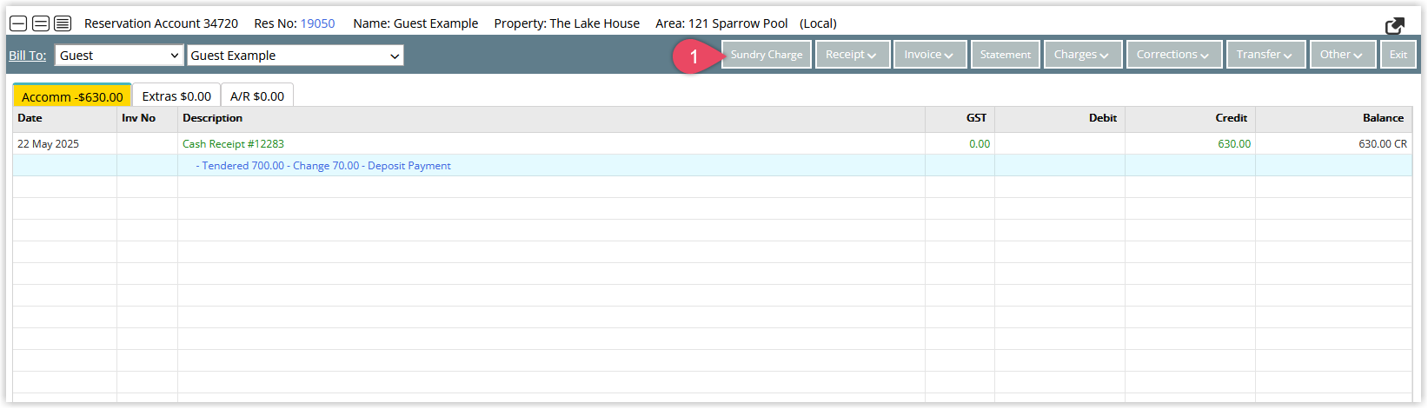Expand the Invoice dropdown menu
The width and height of the screenshot is (1428, 409).
(x=930, y=55)
